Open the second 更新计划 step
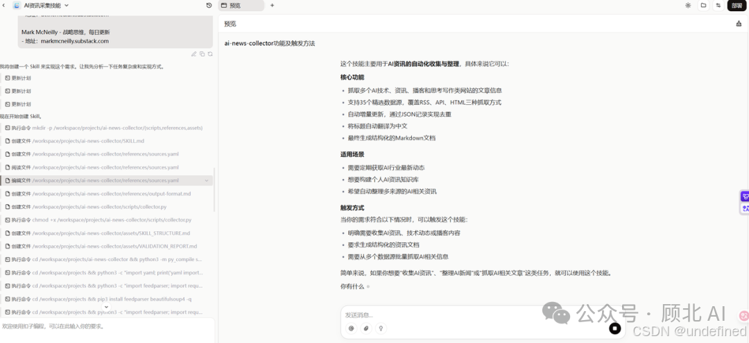The width and height of the screenshot is (749, 343). tap(18, 91)
